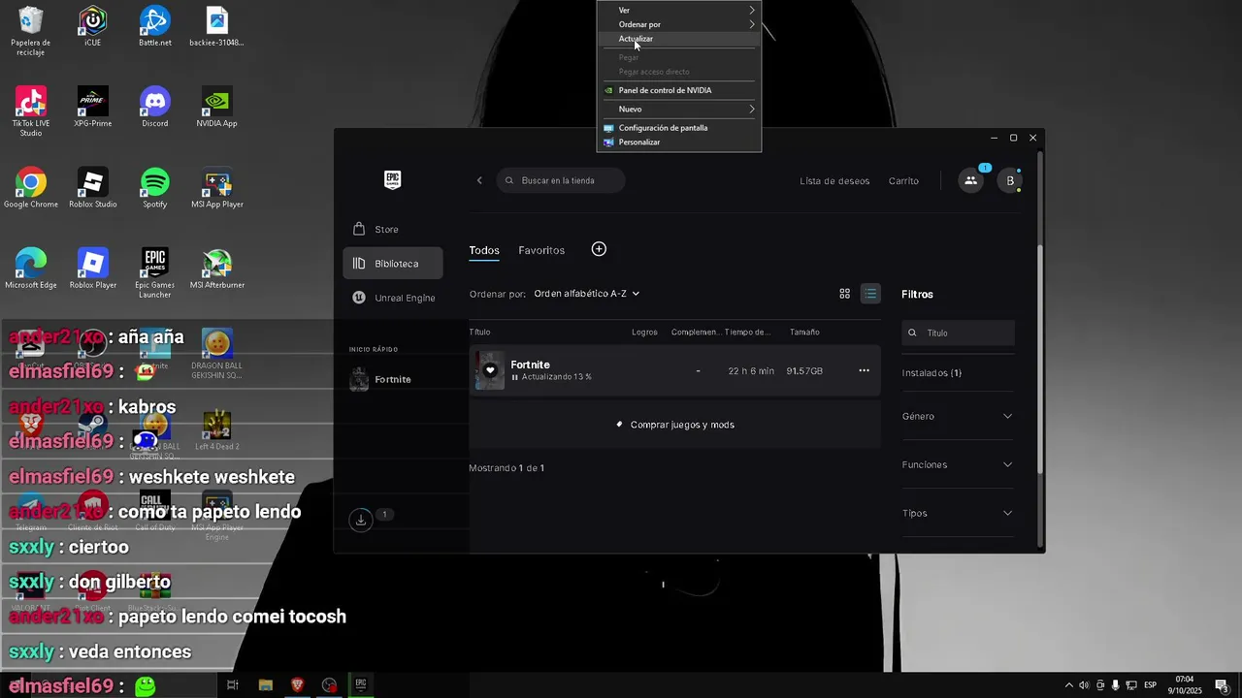
Task: Open XPG-Prime desktop icon
Action: [x=93, y=107]
